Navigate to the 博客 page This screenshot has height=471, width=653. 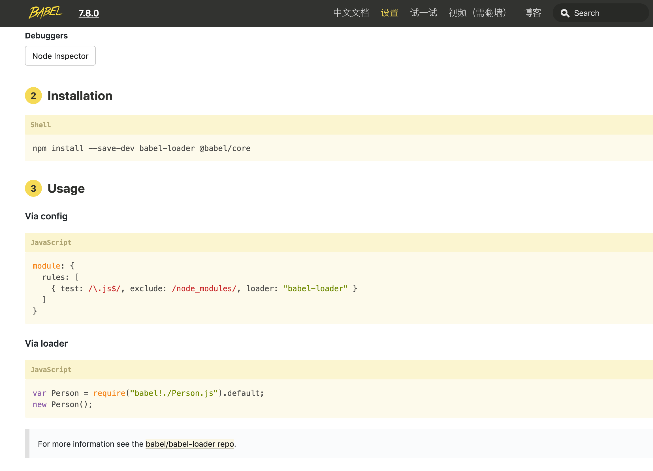(532, 13)
